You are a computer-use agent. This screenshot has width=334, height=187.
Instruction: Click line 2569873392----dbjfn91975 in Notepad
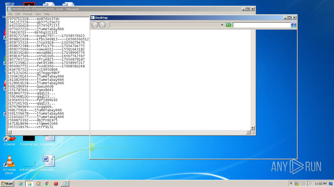coord(32,120)
